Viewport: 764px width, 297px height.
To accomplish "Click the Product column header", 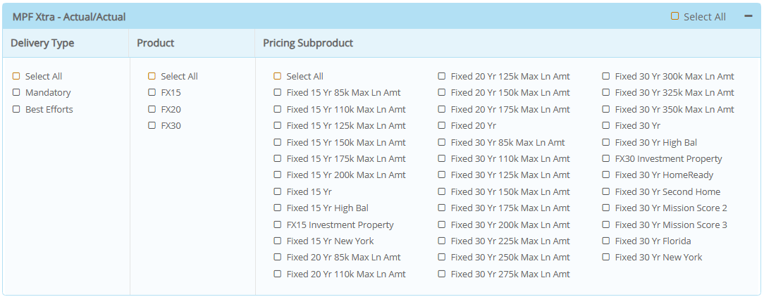I will (x=156, y=43).
